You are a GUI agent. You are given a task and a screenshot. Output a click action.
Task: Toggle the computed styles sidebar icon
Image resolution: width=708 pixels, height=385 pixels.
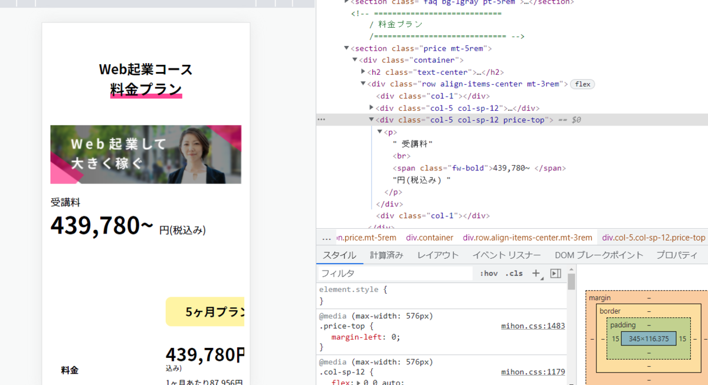click(555, 274)
